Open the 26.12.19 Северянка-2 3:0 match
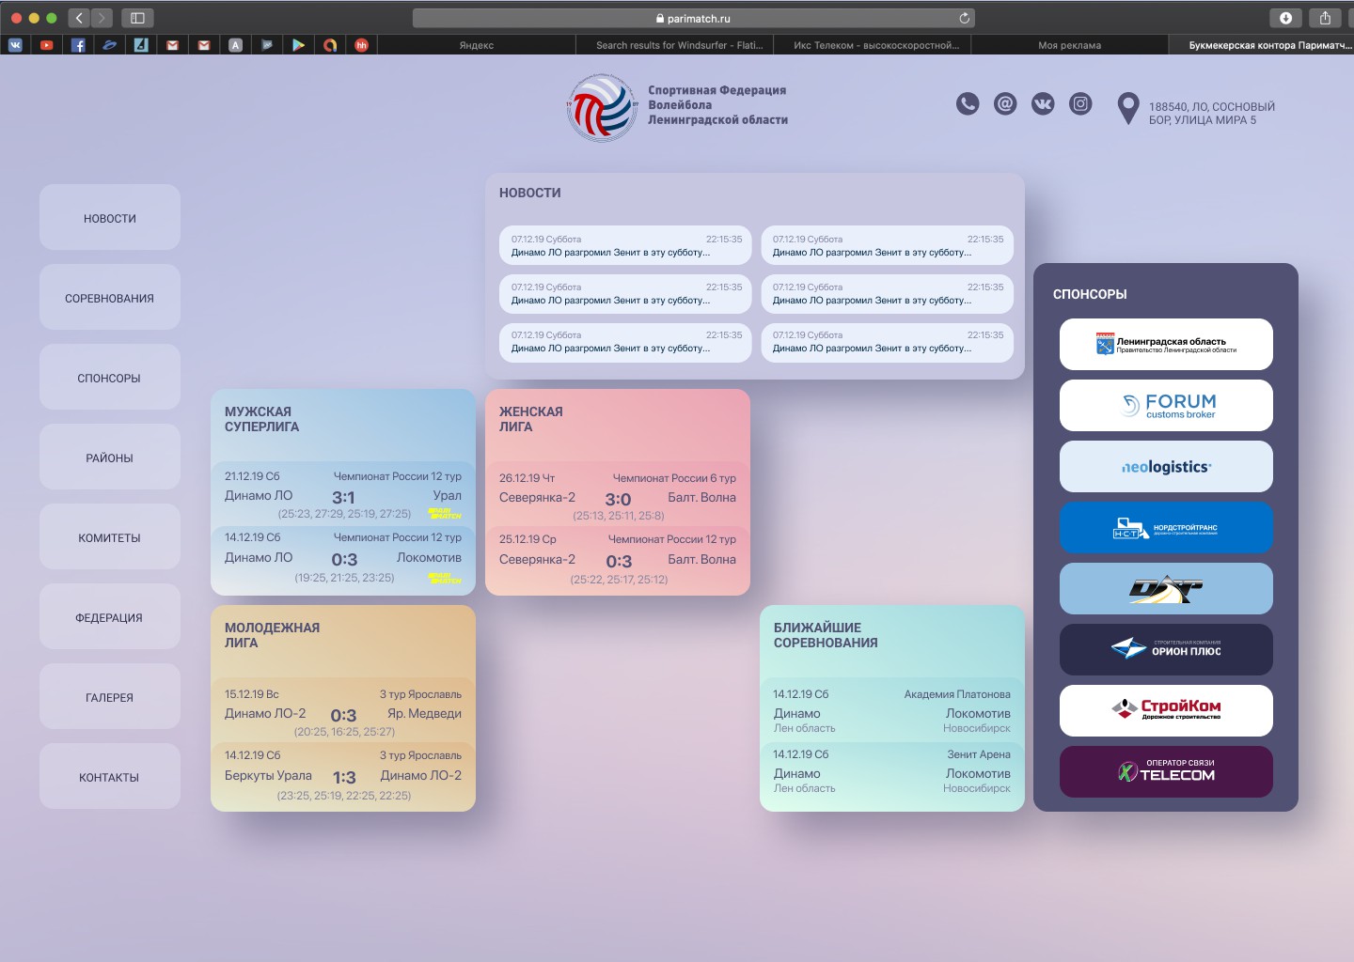The image size is (1354, 962). click(x=618, y=496)
